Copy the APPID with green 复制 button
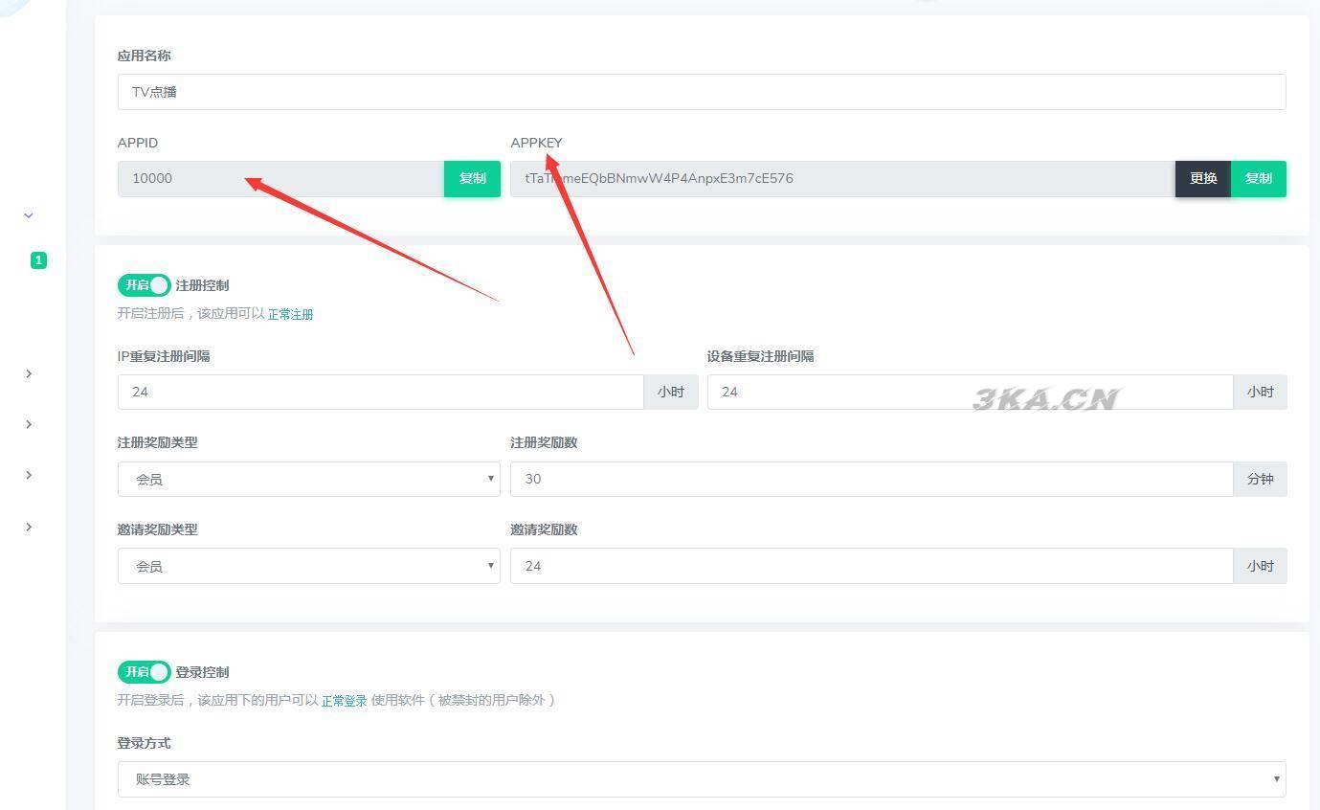Viewport: 1320px width, 810px height. point(472,179)
